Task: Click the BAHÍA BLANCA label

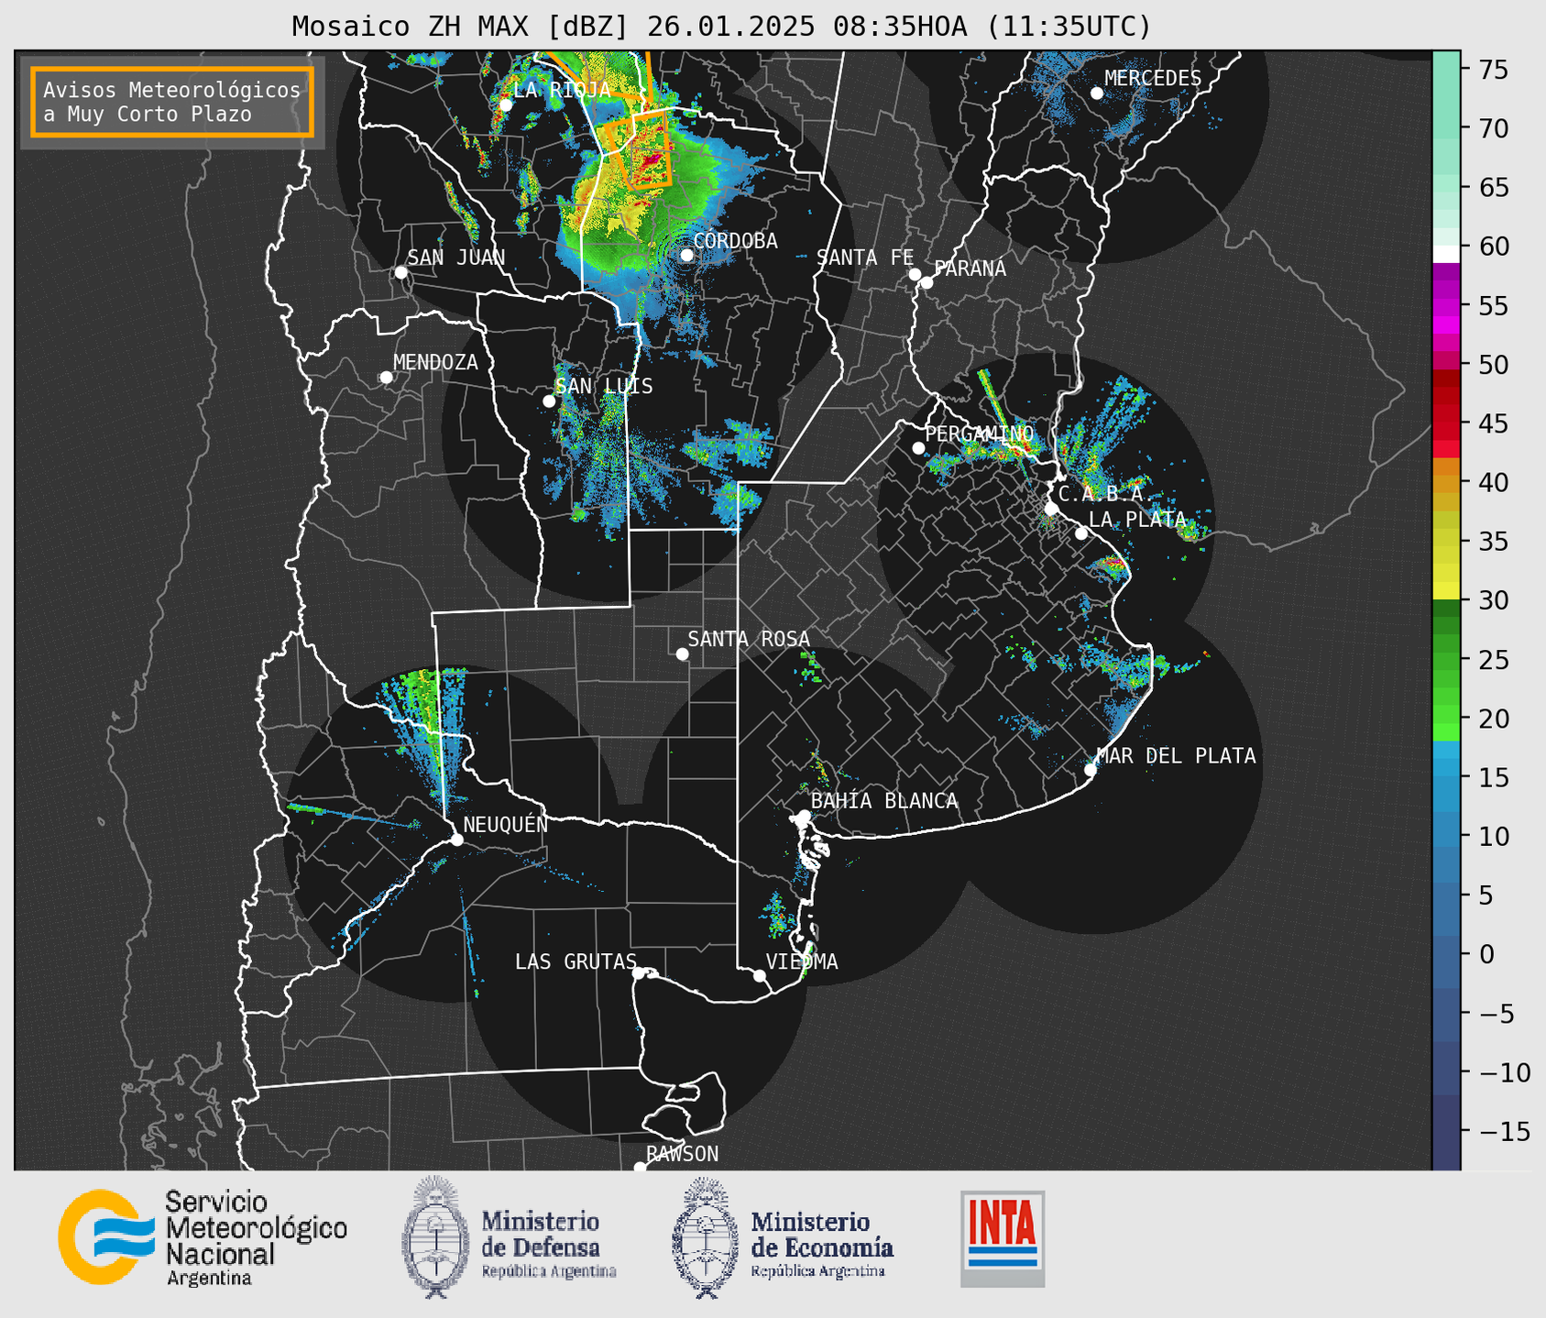Action: click(884, 801)
